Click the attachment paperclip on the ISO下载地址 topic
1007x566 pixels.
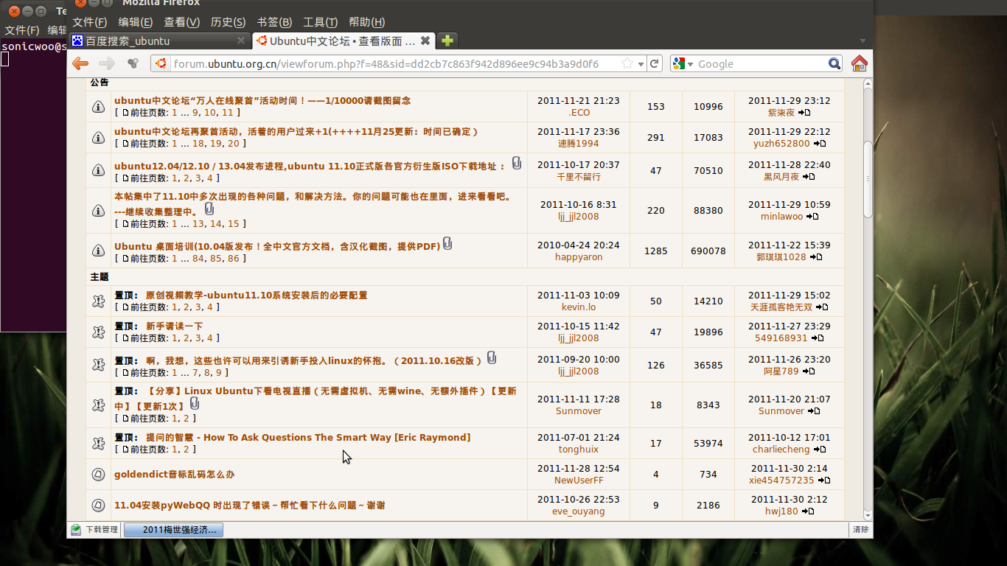(x=516, y=163)
